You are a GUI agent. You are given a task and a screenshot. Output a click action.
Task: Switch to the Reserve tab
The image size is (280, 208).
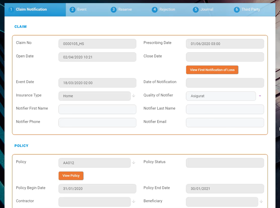[x=122, y=10]
